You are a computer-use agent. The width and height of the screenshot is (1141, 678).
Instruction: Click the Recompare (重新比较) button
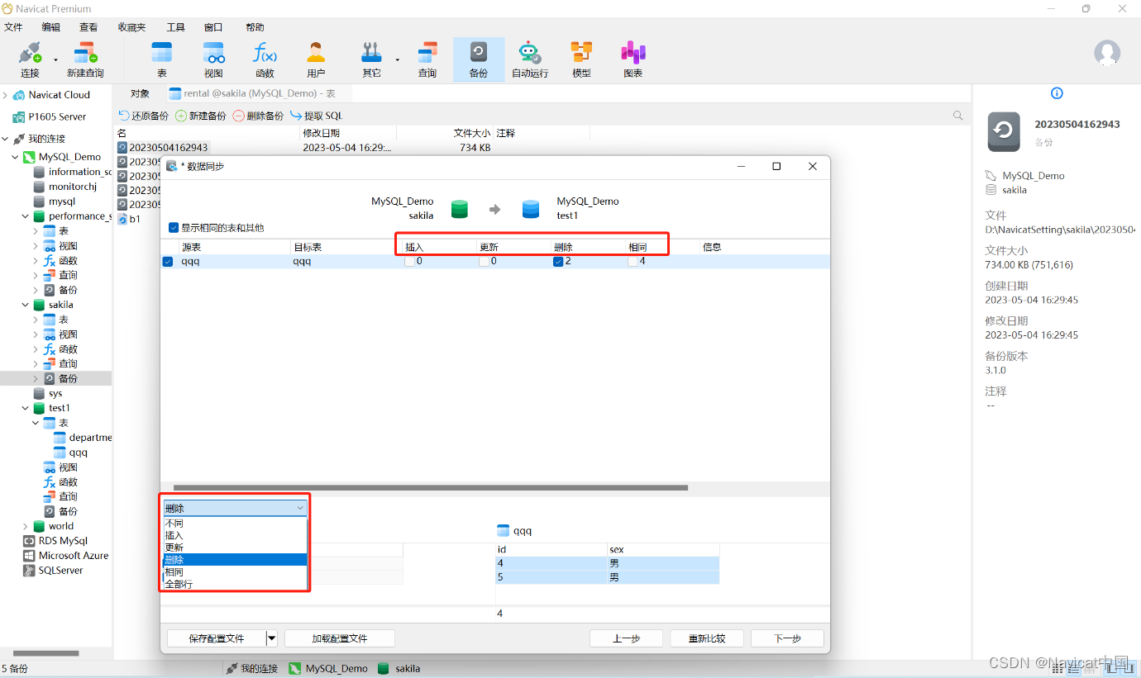(x=707, y=638)
